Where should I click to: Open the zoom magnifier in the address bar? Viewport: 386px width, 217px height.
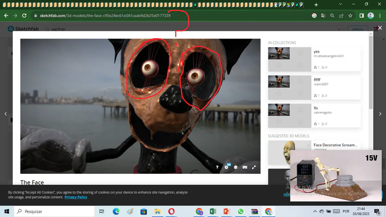point(332,15)
